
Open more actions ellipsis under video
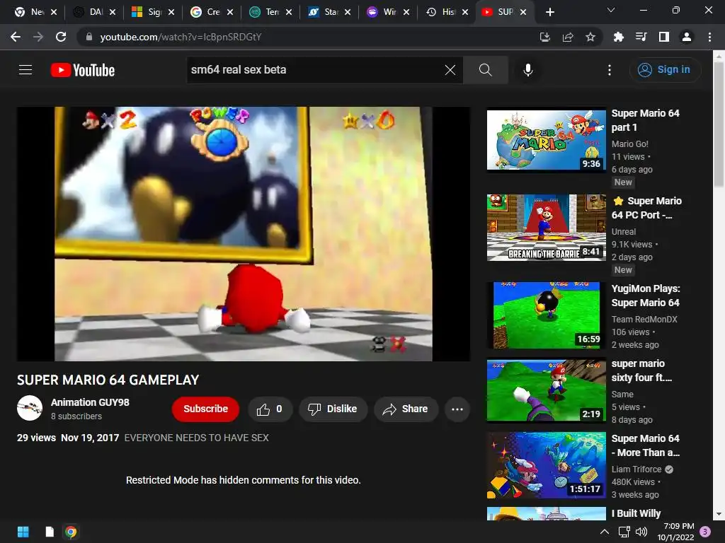[457, 409]
